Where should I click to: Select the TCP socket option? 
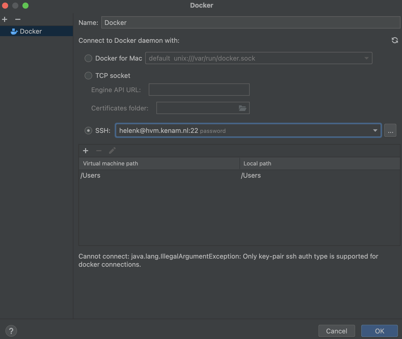point(88,76)
